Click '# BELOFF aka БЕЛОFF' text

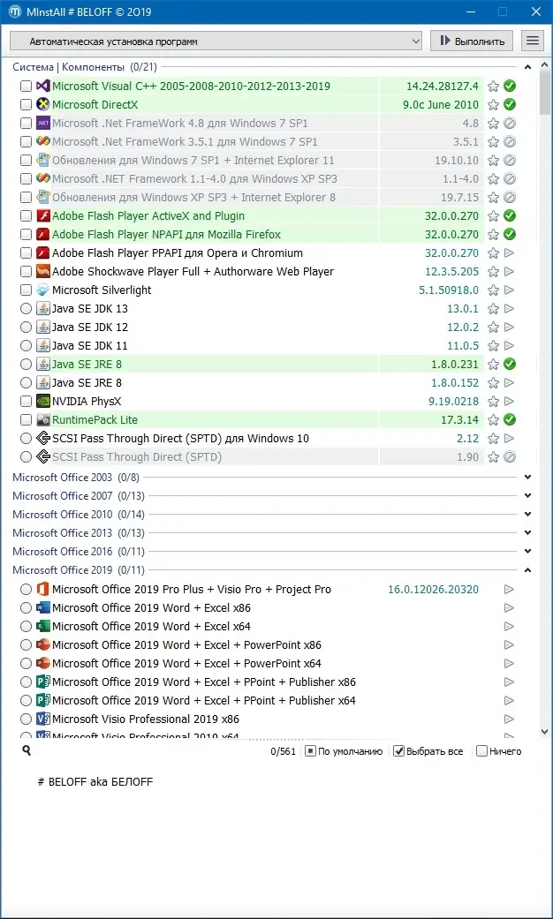point(95,782)
